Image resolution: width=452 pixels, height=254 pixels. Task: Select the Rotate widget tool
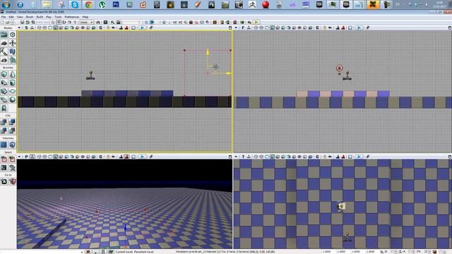(64, 22)
